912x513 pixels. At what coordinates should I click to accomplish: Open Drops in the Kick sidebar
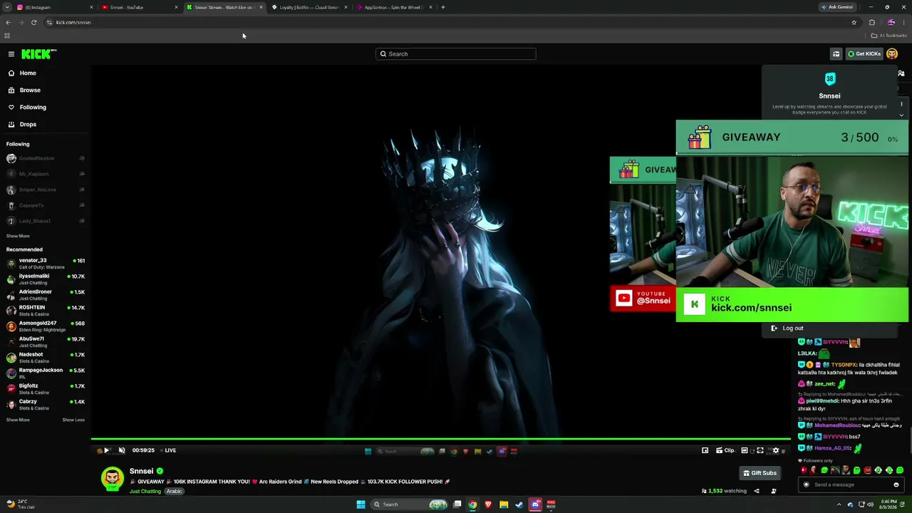(x=28, y=125)
